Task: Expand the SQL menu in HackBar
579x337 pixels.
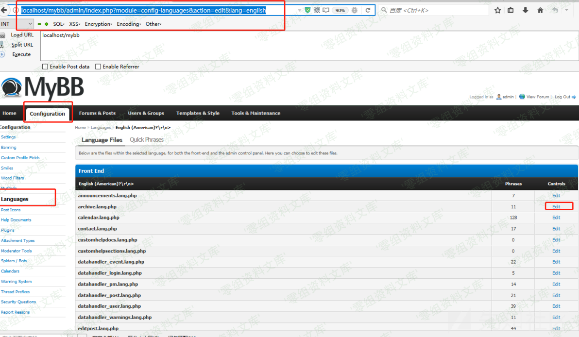Action: pyautogui.click(x=59, y=24)
